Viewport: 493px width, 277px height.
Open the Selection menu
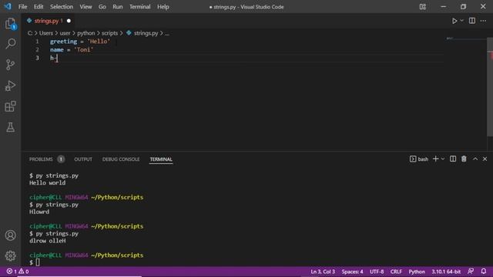[62, 7]
